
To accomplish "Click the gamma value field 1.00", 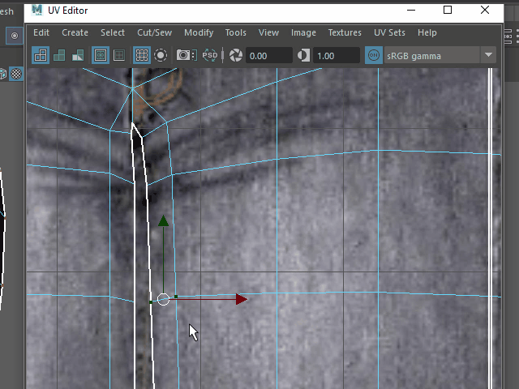I will [x=336, y=55].
